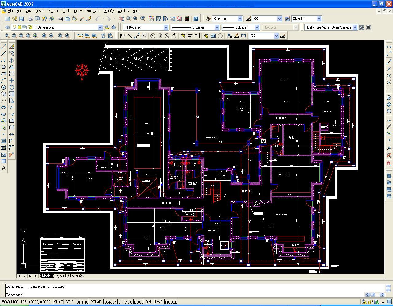393x306 pixels.
Task: Toggle GRID display in status bar
Action: tap(69, 302)
